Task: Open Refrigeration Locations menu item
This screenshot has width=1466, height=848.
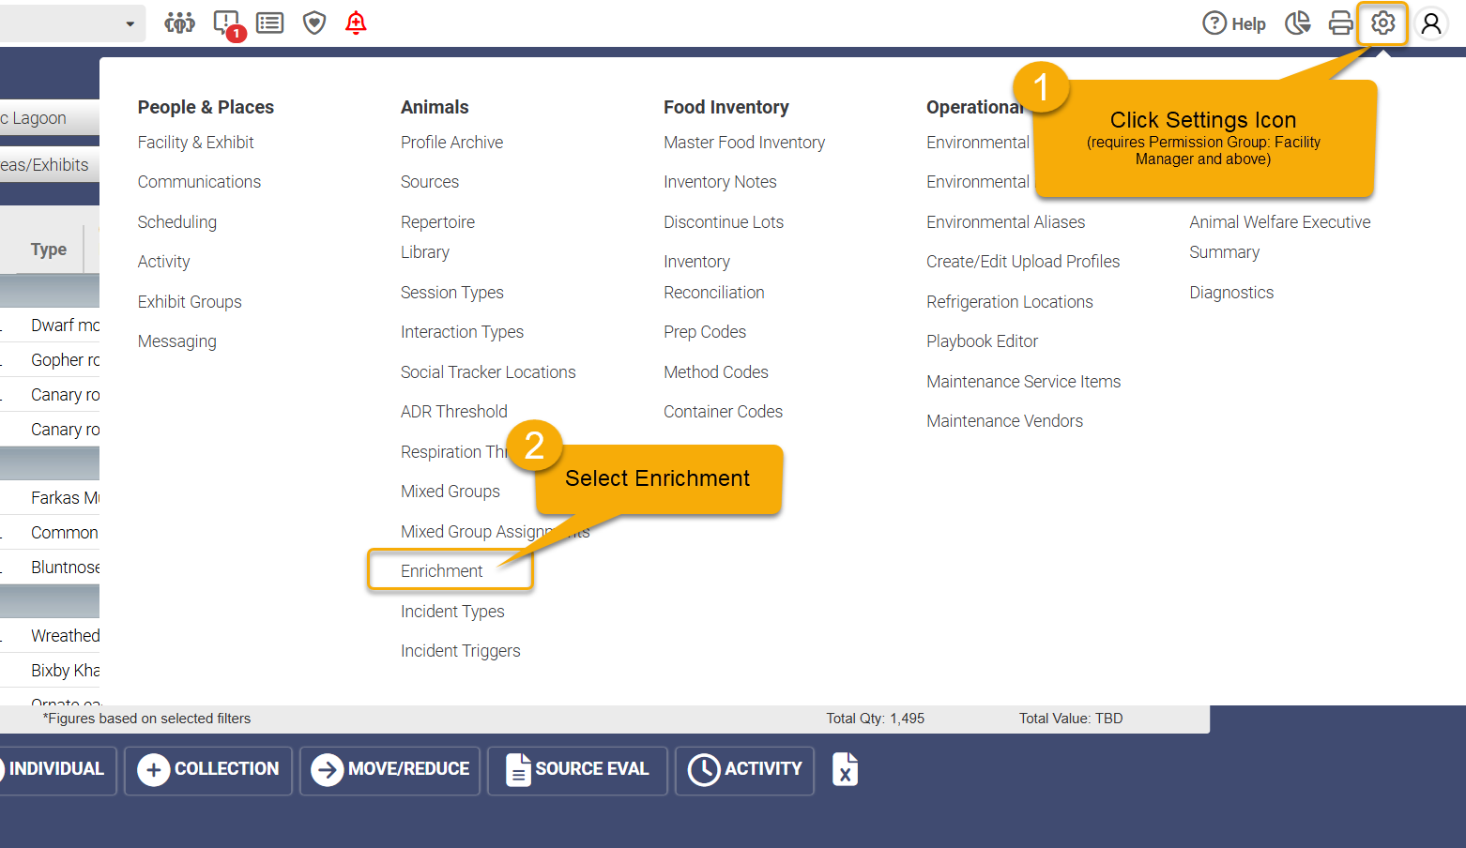Action: (x=1010, y=302)
